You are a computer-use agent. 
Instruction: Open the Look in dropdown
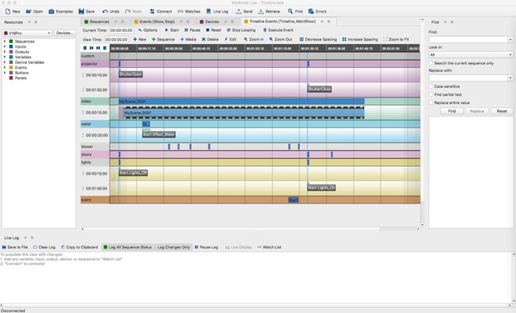pos(471,54)
